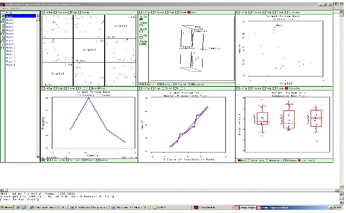The width and height of the screenshot is (346, 213).
Task: Select Obs7 in the observation list
Action: click(20, 37)
